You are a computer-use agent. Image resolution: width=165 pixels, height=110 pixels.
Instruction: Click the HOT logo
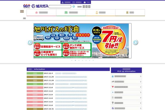27,6
